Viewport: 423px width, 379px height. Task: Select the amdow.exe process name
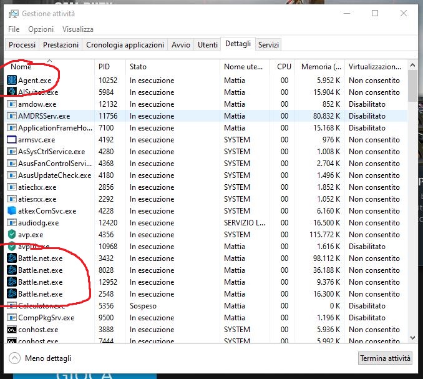(x=37, y=104)
